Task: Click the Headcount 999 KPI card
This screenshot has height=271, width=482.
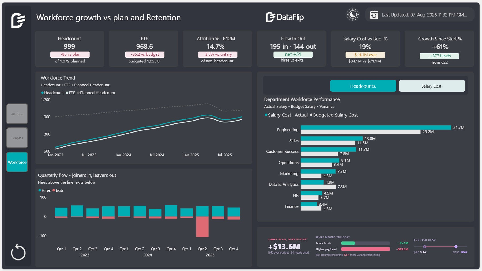Action: pos(70,49)
